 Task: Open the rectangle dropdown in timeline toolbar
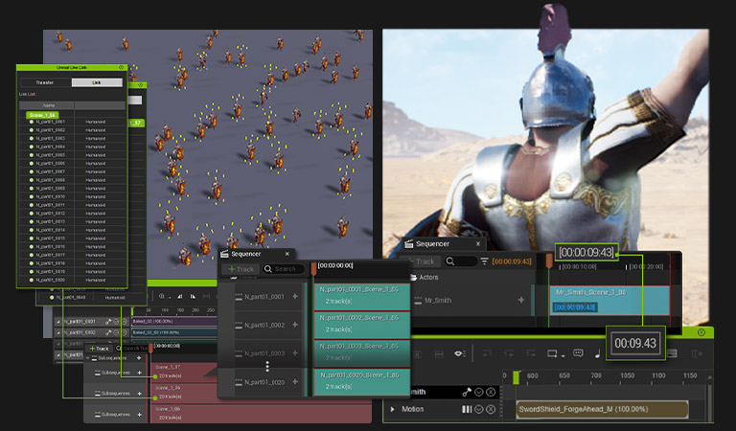(x=555, y=353)
